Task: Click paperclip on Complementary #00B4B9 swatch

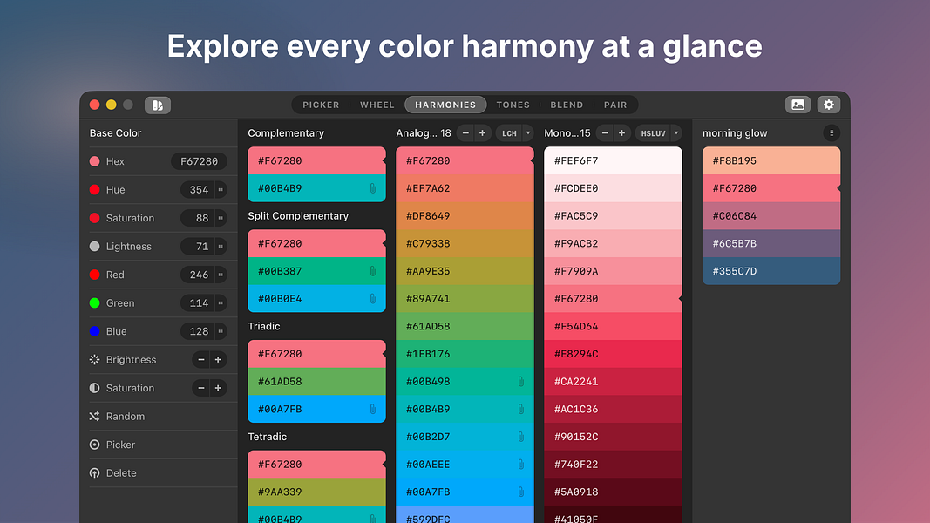Action: (372, 188)
